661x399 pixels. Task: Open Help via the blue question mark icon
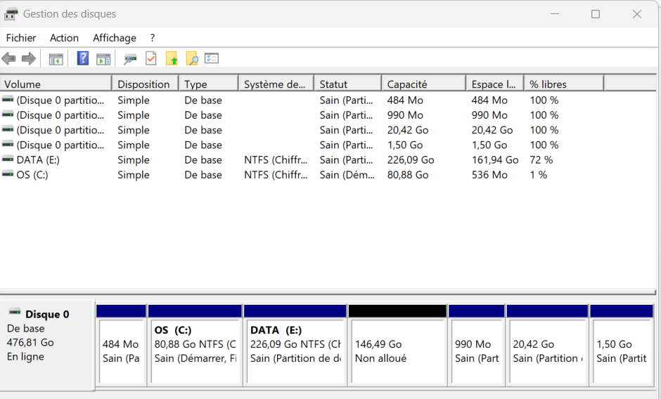tap(83, 59)
